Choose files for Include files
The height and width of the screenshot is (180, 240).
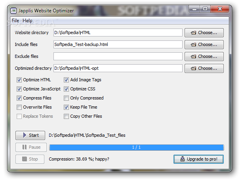tap(204, 44)
